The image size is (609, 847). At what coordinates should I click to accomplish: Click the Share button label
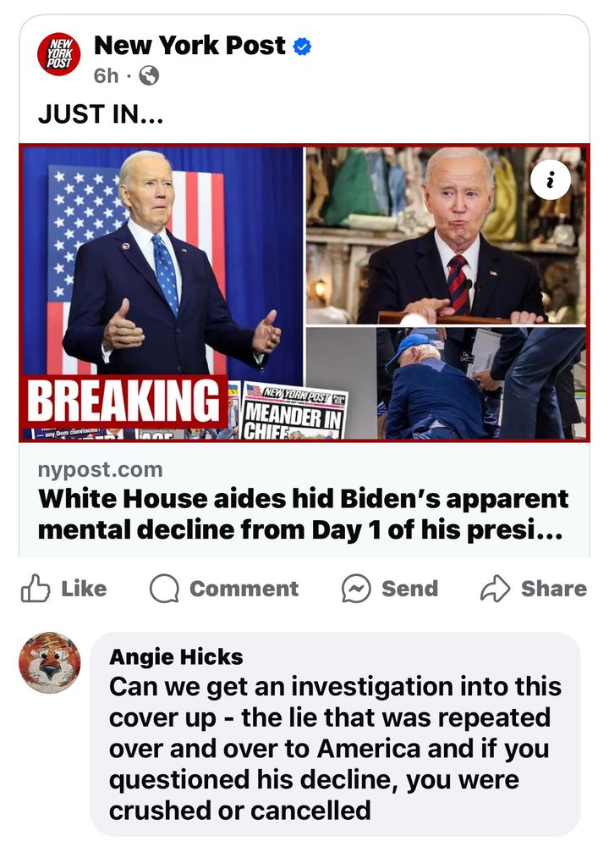[x=554, y=589]
